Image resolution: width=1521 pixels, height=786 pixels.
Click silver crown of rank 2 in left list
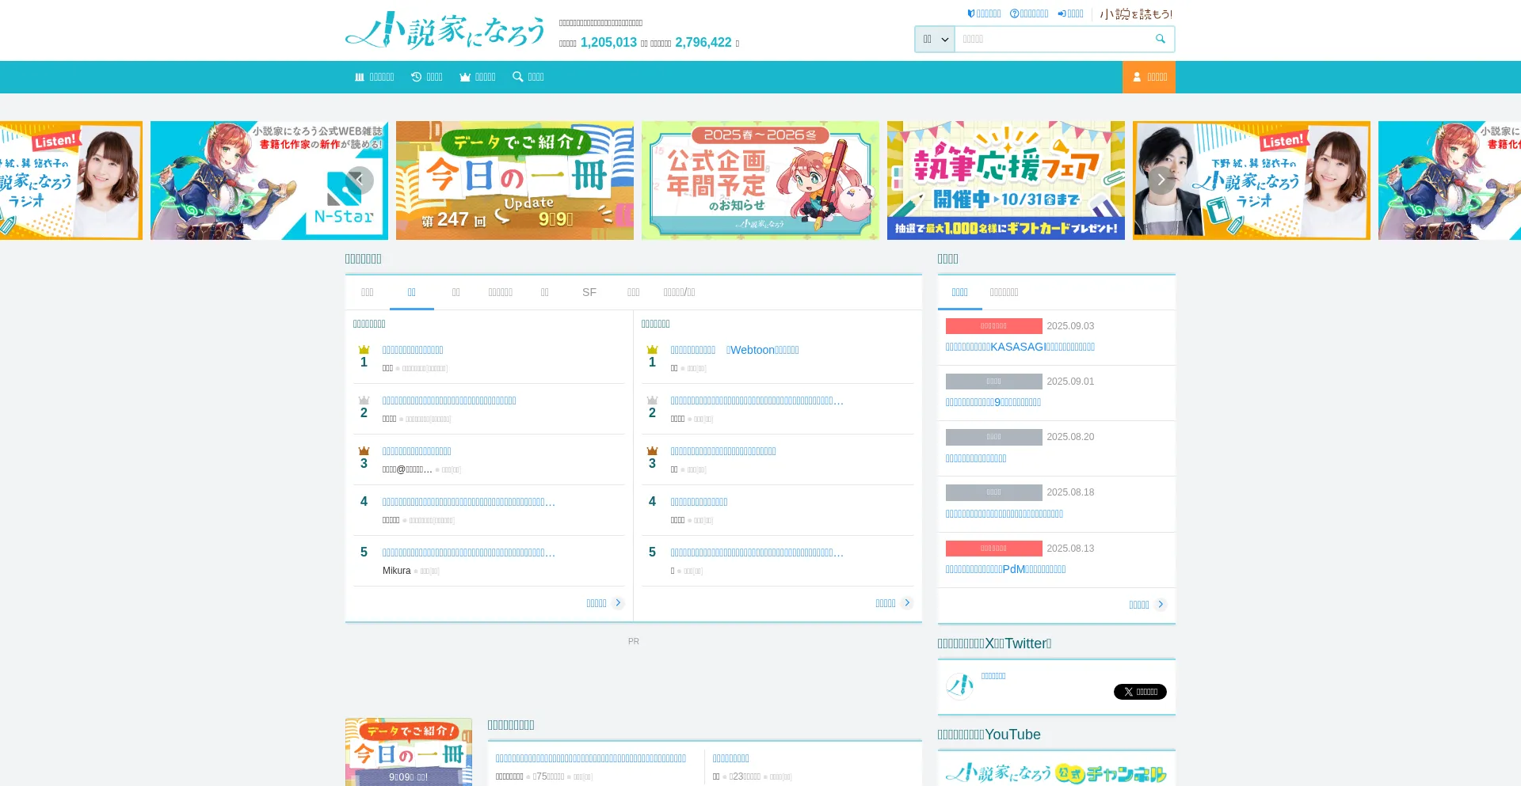[364, 401]
